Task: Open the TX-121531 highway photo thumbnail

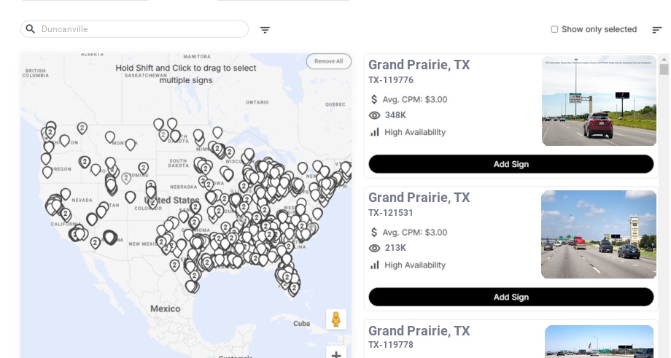Action: 599,234
